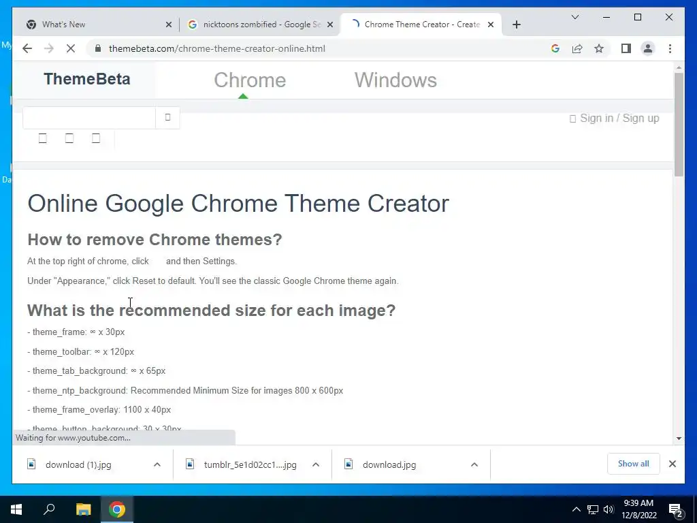Open the volume control in the tray
Viewport: 697px width, 523px height.
click(609, 509)
